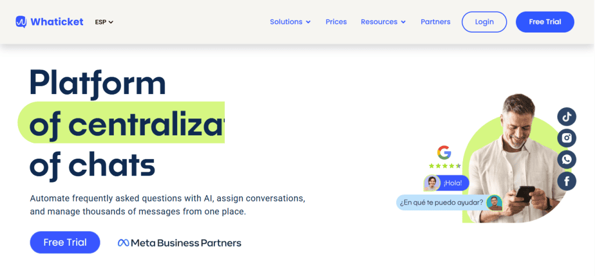Click the avatar on the help chat bubble
Screen dimensions: 595x276
(x=494, y=202)
